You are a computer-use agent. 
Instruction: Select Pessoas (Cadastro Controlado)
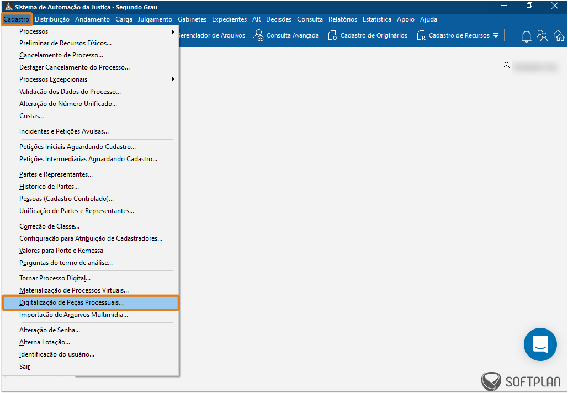tap(91, 199)
